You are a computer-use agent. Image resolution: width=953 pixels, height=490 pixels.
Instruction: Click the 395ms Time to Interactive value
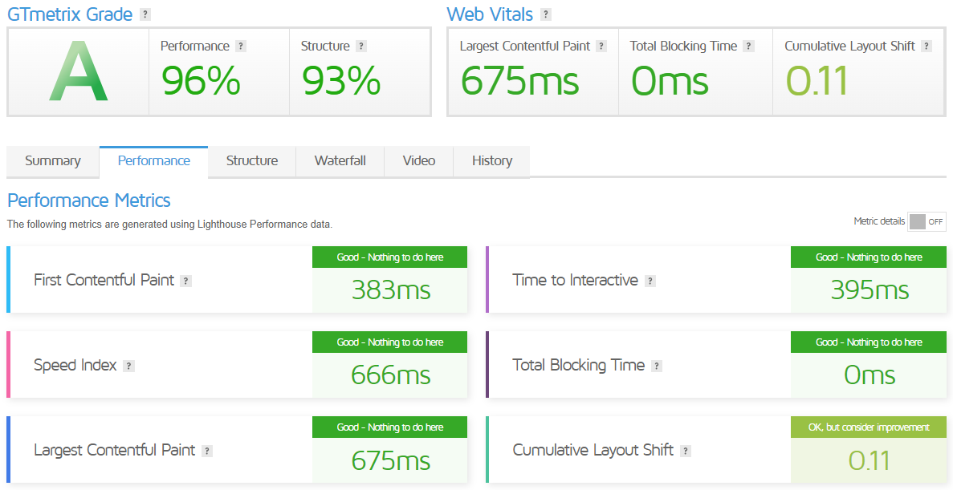coord(870,290)
